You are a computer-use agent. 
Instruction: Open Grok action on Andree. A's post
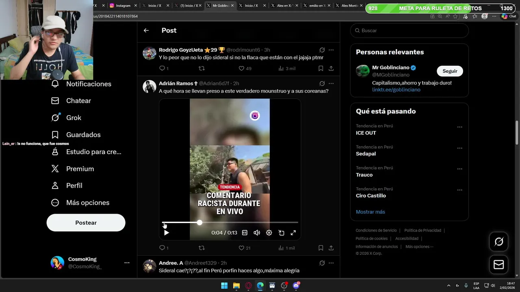pyautogui.click(x=322, y=263)
